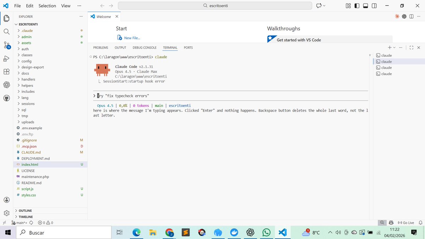Click the New Terminal plus icon
The width and height of the screenshot is (425, 239).
tap(390, 47)
